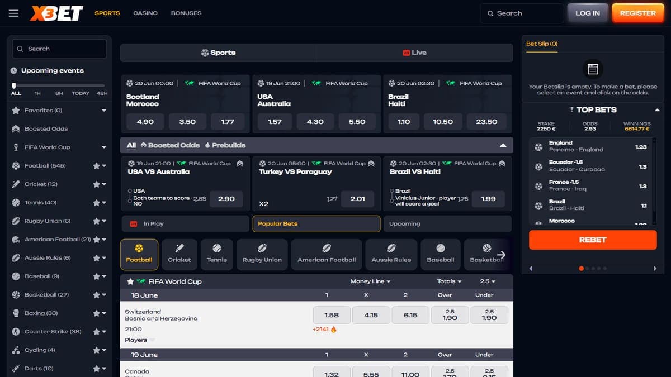The height and width of the screenshot is (377, 671).
Task: Click the Boxing glove sidebar icon
Action: 16,313
